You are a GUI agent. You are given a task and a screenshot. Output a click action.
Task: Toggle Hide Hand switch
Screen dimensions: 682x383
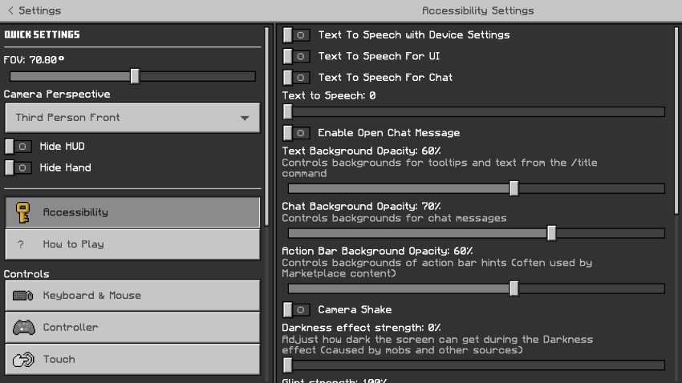[x=18, y=167]
